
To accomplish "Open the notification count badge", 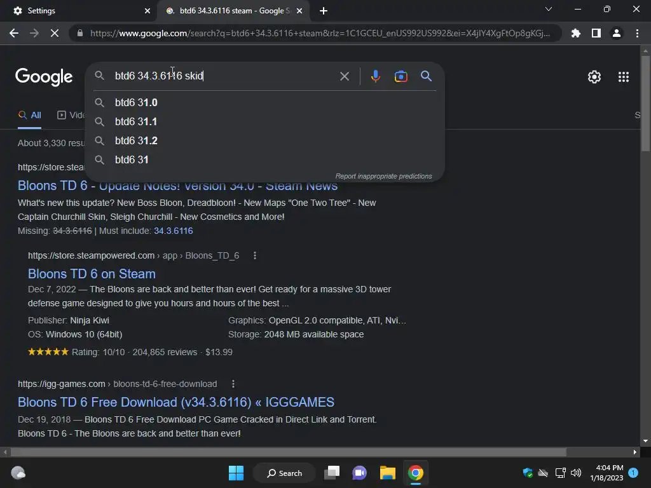I will click(633, 473).
